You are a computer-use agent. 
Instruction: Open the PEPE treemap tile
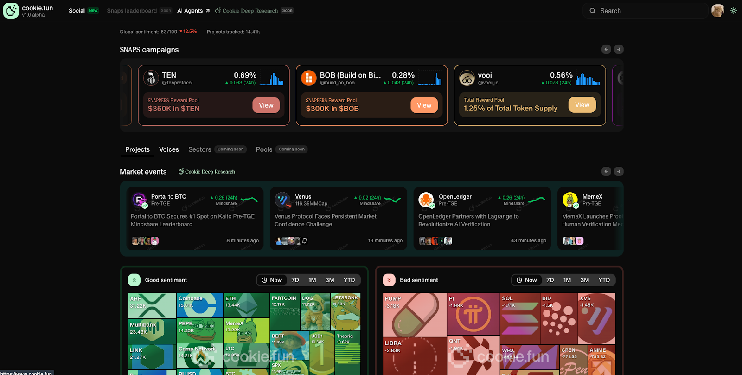tap(200, 330)
